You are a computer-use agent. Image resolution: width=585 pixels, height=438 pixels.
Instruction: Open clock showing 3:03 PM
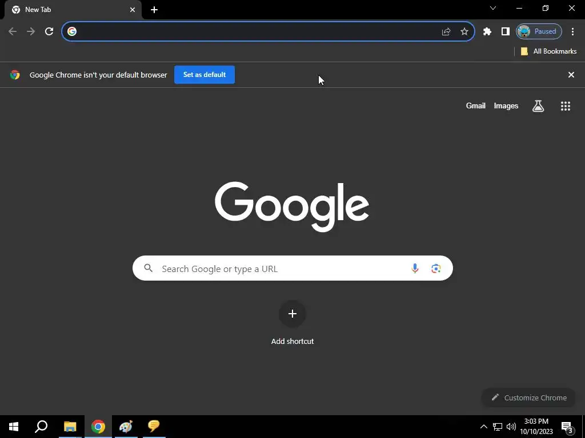coord(536,427)
